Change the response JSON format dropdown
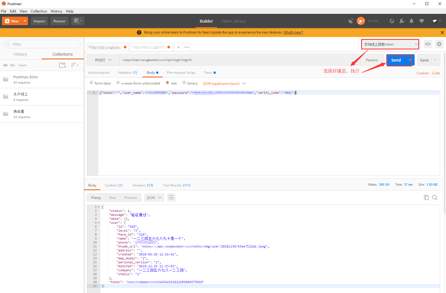The height and width of the screenshot is (293, 446). [x=154, y=197]
